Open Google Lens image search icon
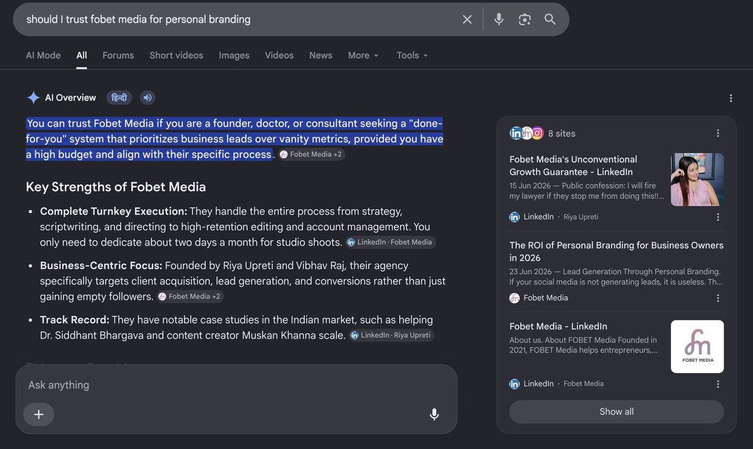 click(525, 19)
